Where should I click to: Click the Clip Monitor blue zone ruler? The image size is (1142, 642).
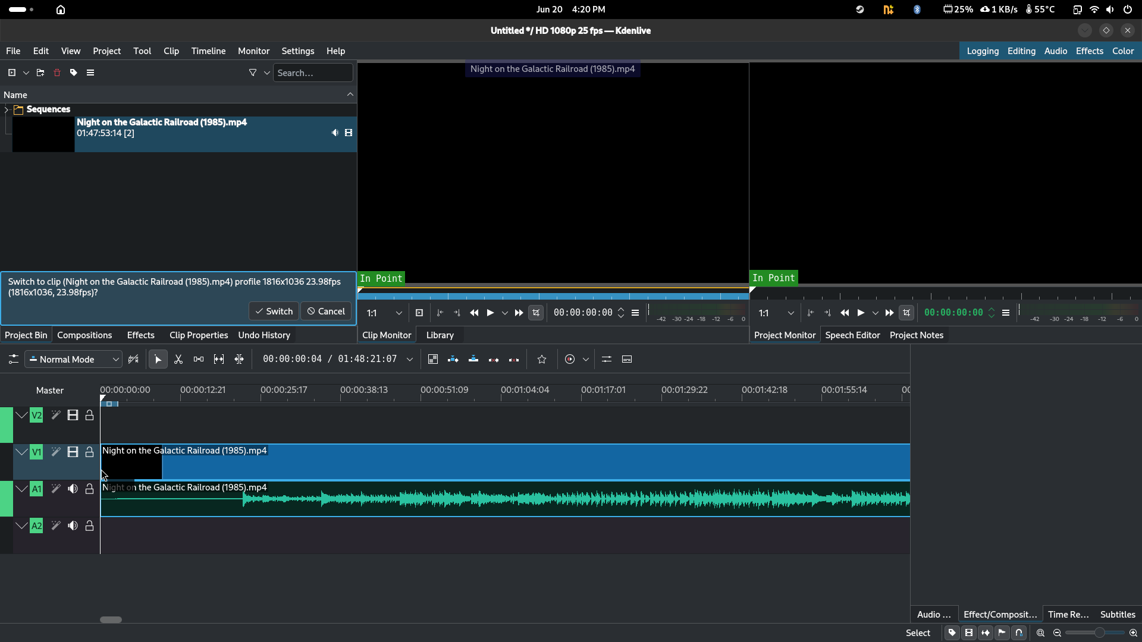pos(553,295)
